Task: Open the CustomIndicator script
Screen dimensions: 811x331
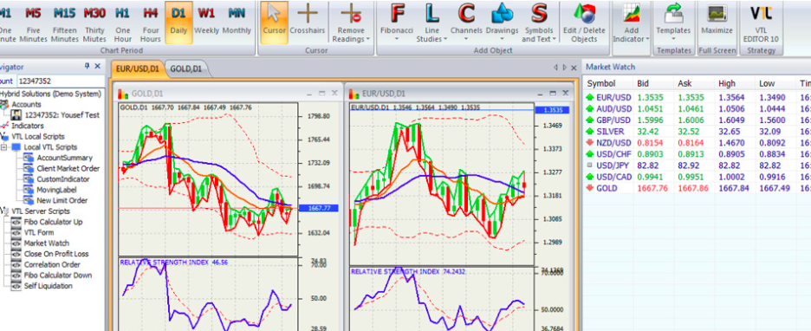Action: [63, 179]
